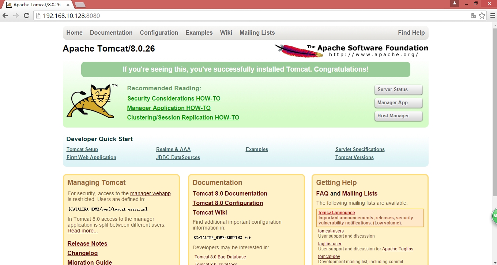The image size is (497, 265).
Task: Open Security Considerations HOW-TO link
Action: [174, 98]
